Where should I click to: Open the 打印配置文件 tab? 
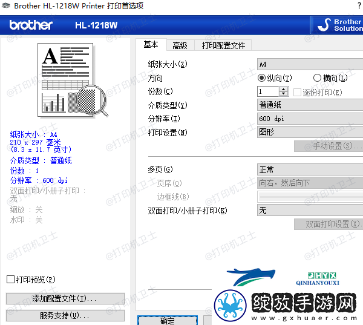click(223, 45)
